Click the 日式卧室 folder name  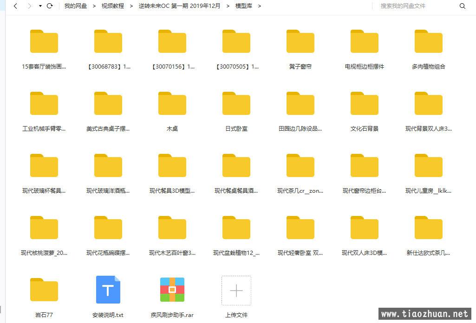tap(236, 129)
